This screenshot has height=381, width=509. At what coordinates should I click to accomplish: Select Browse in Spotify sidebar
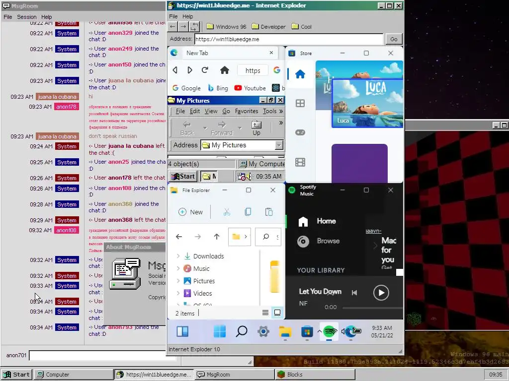tap(319, 241)
